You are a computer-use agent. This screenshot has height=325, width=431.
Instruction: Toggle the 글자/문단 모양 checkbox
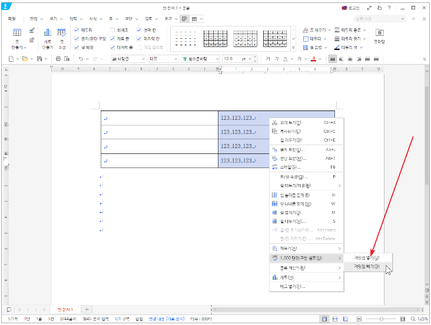[77, 39]
